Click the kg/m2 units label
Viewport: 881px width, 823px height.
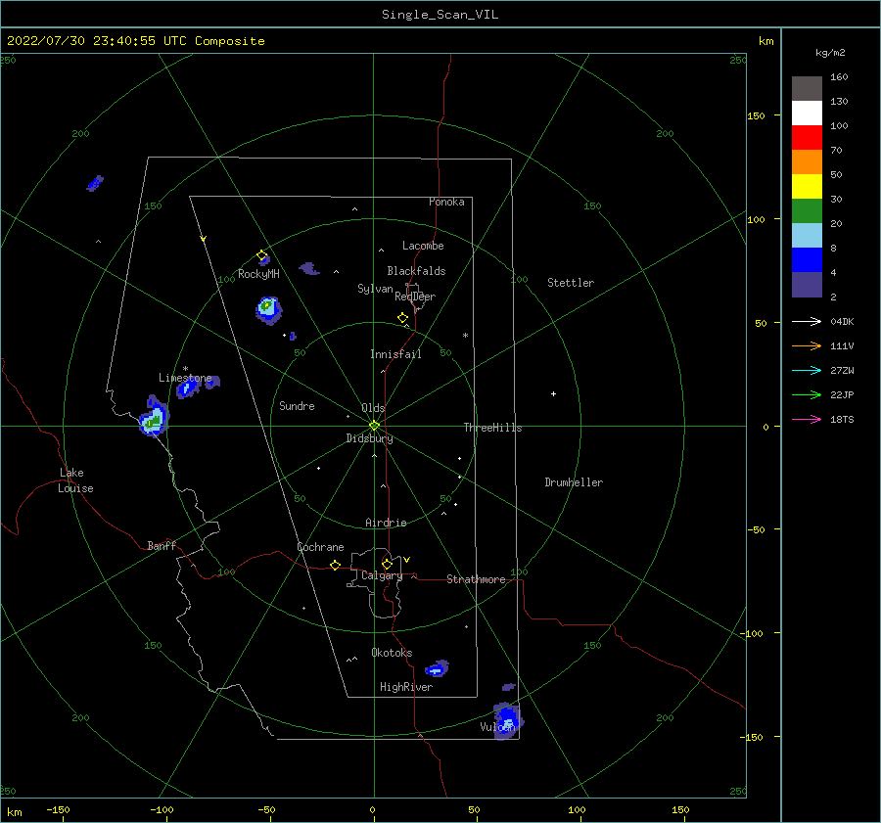tap(830, 53)
